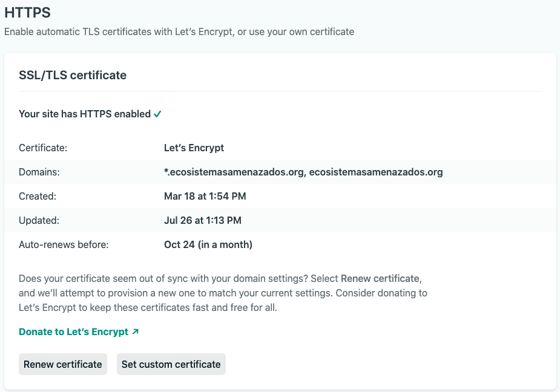Click the SSL/TLS certificate card title
Screen dimensions: 560x392
click(x=73, y=75)
